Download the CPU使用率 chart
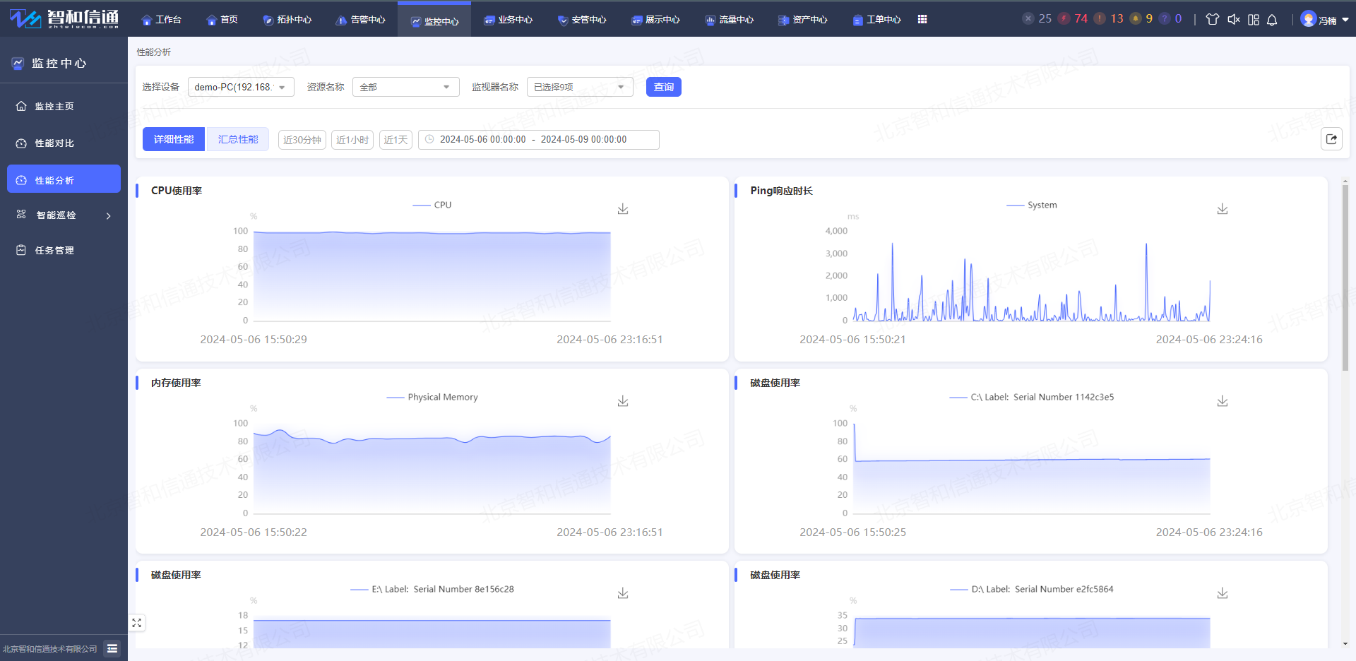 coord(623,209)
